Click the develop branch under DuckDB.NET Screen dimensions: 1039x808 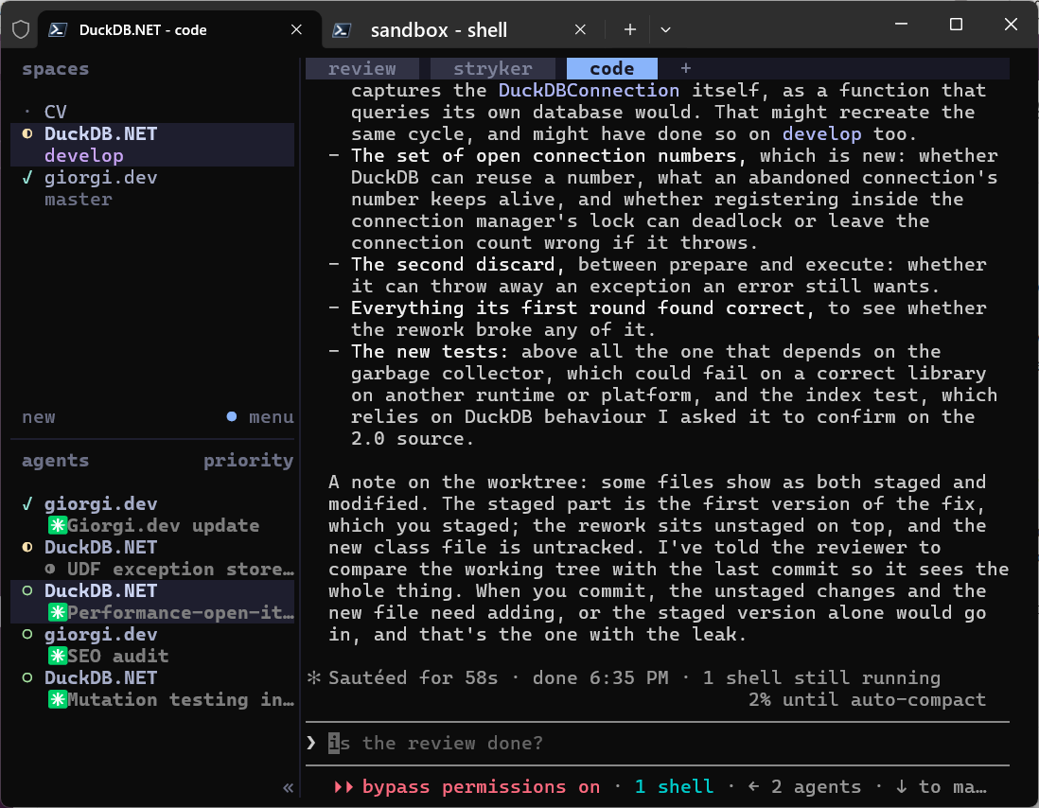click(x=84, y=155)
